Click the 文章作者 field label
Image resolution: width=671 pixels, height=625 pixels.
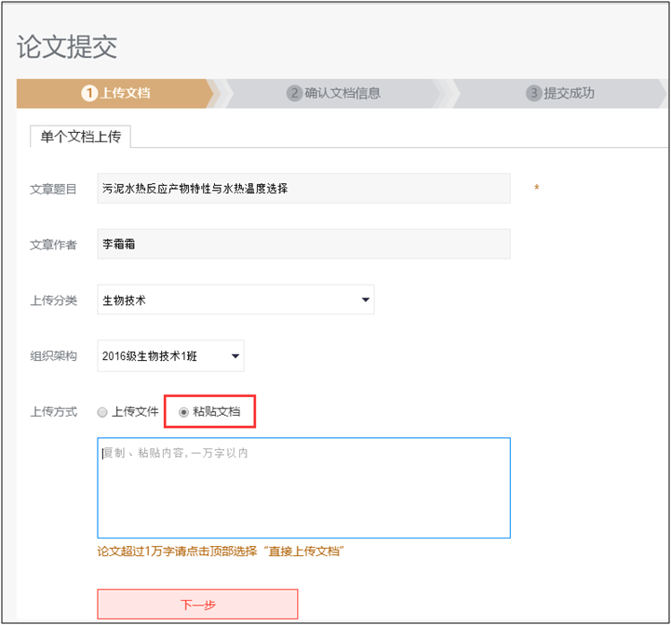(53, 245)
